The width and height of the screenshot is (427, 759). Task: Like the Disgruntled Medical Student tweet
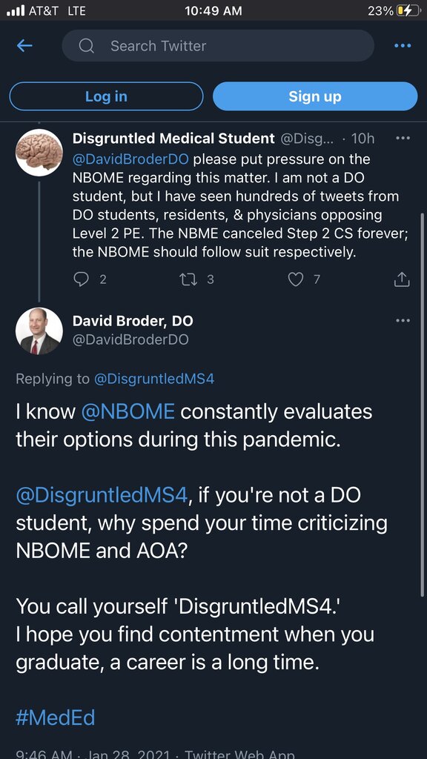296,279
